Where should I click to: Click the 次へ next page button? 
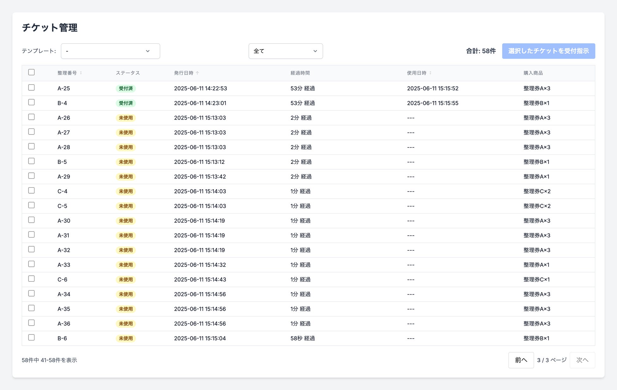(582, 360)
